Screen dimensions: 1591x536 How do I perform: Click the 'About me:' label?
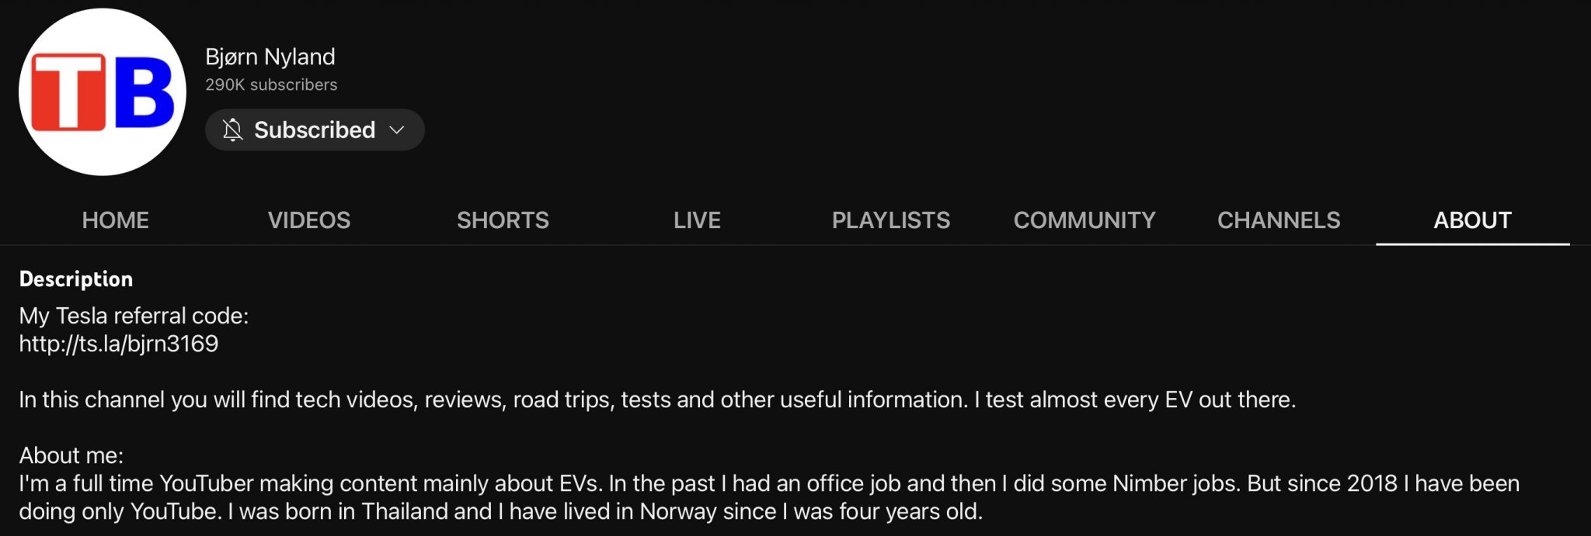click(x=71, y=455)
